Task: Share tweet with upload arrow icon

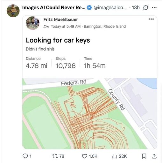Action: click(154, 156)
